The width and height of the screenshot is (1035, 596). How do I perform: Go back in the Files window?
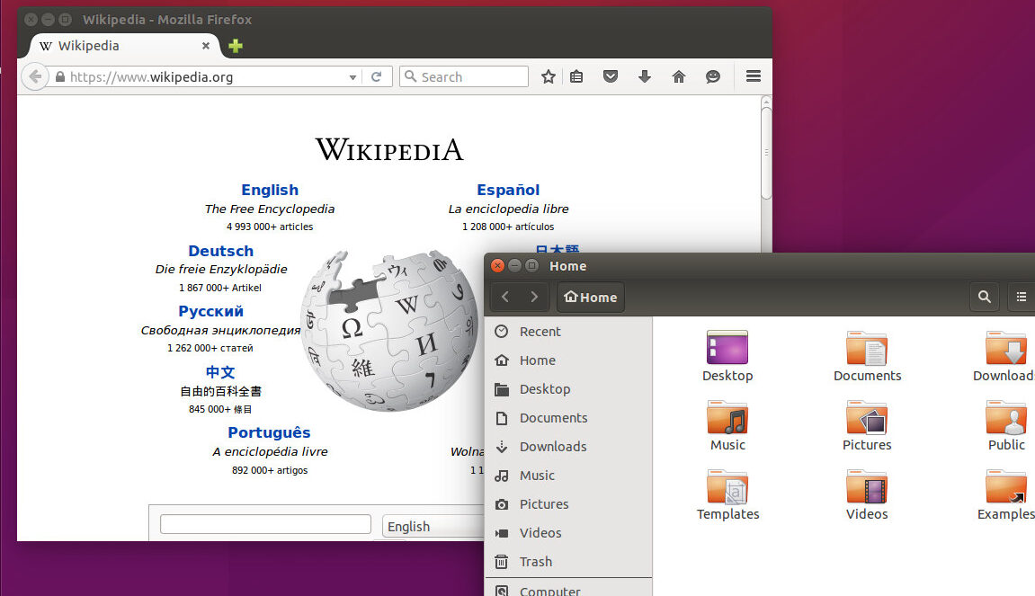pos(505,297)
